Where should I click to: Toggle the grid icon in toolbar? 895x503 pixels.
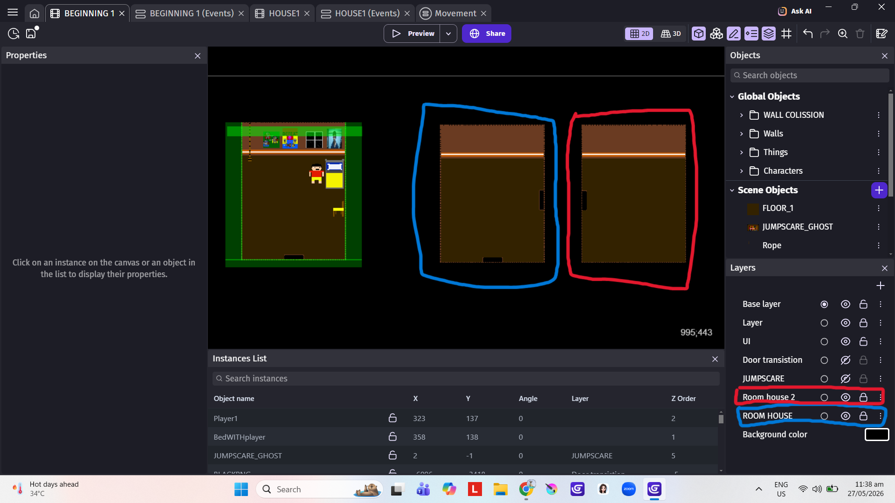coord(786,34)
